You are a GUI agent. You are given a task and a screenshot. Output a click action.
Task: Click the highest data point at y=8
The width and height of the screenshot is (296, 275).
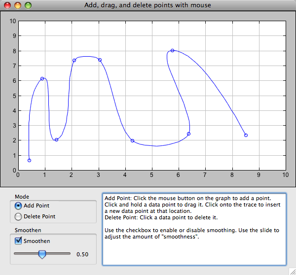coord(172,50)
